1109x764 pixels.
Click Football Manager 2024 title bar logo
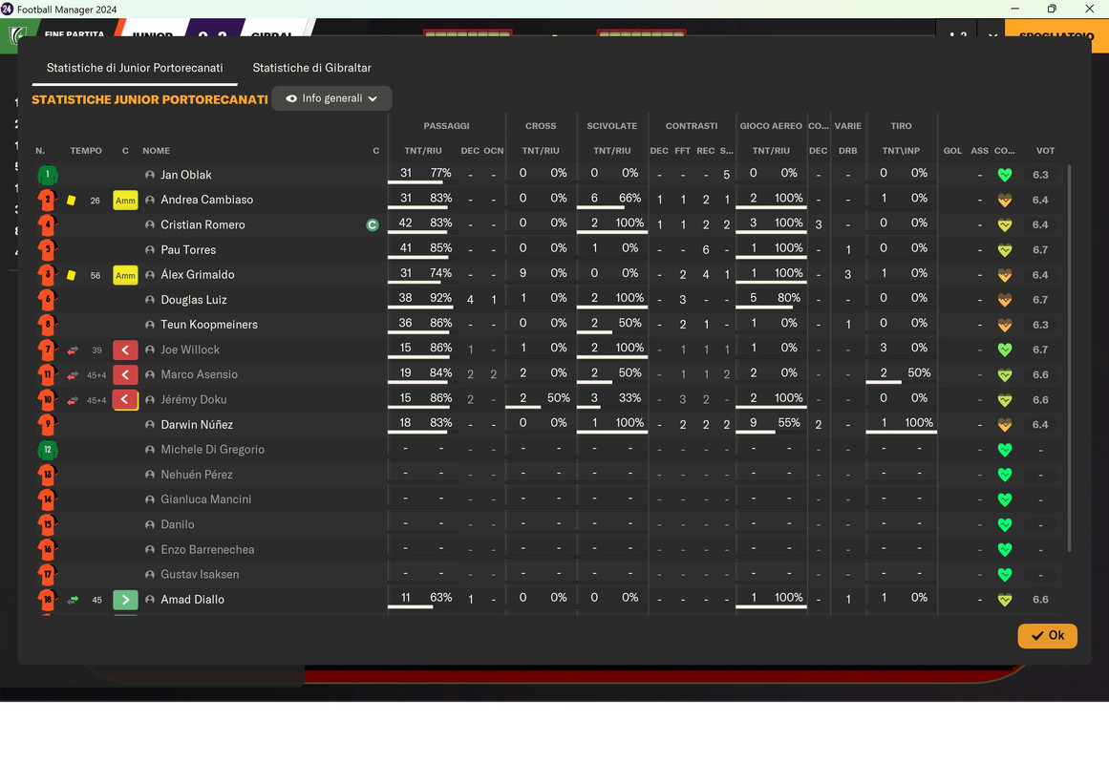[x=7, y=10]
